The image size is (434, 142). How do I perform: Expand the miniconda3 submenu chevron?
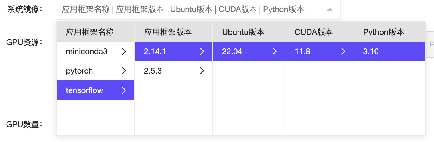pos(124,52)
